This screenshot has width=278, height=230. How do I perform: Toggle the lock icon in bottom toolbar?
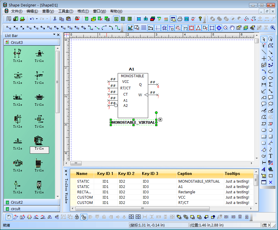(77, 217)
